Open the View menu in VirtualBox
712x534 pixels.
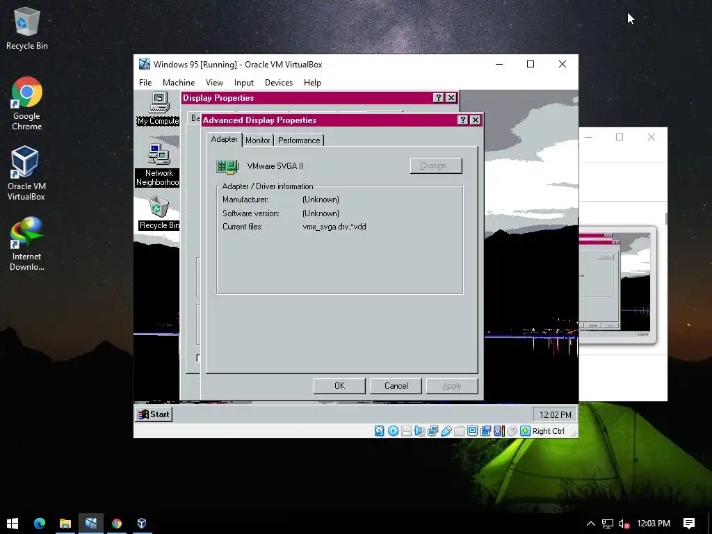pos(214,83)
